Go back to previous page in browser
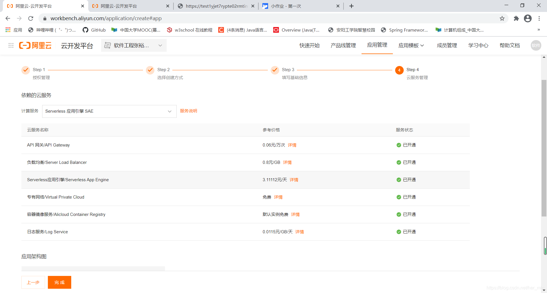The height and width of the screenshot is (293, 547). (x=8, y=18)
